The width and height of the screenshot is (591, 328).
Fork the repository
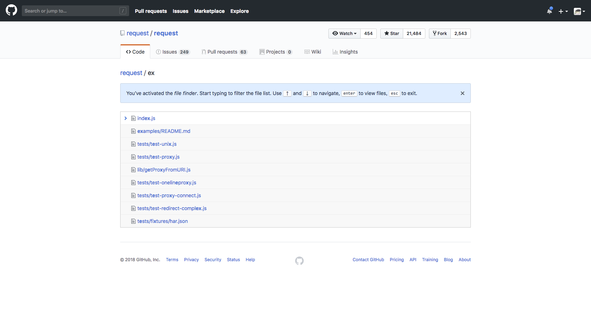[x=440, y=34]
